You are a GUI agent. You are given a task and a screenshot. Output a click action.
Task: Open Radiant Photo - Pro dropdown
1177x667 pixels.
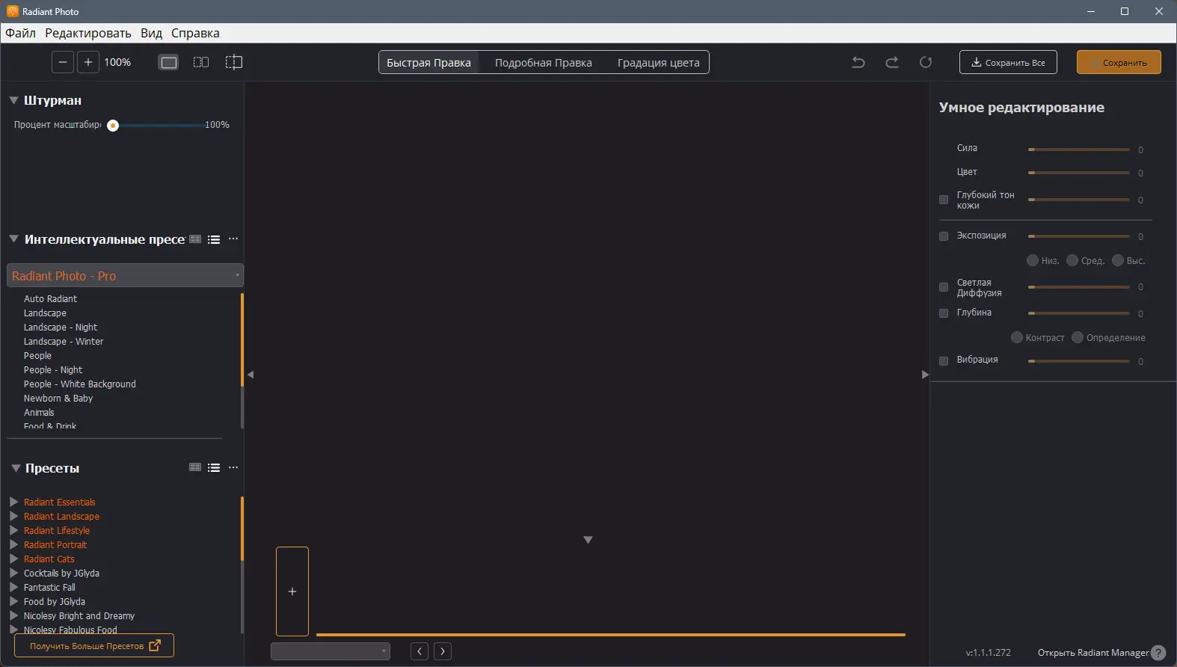pos(125,275)
